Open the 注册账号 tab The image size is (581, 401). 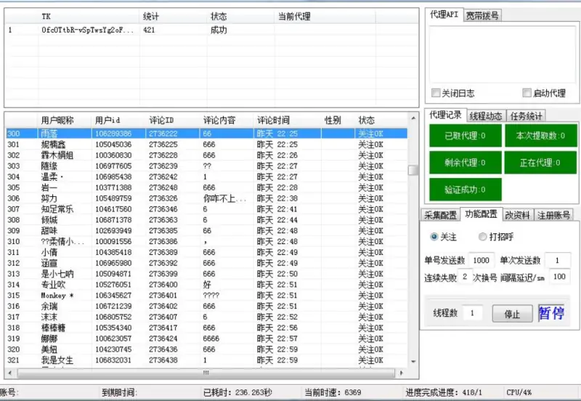(553, 215)
